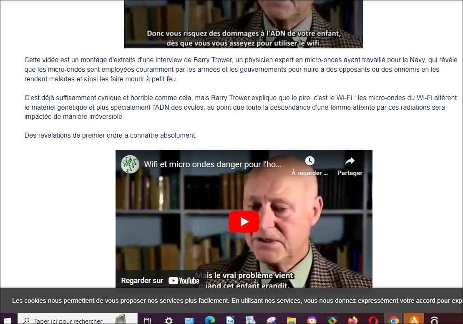
Task: Launch Microsoft Edge from the taskbar
Action: click(210, 320)
